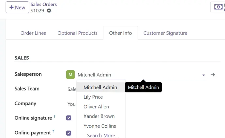Click the Online signature help question mark
225x138 pixels.
pyautogui.click(x=54, y=117)
